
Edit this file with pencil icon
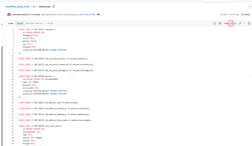(x=240, y=23)
